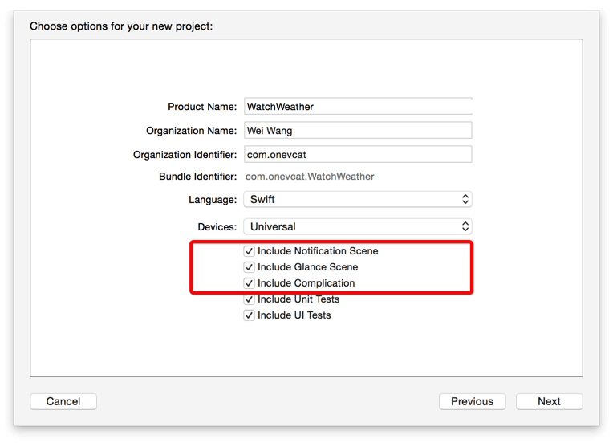This screenshot has width=613, height=443.
Task: Focus the Organization Name field
Action: 358,131
